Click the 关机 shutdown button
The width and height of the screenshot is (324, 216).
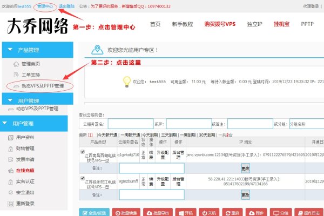(x=209, y=212)
